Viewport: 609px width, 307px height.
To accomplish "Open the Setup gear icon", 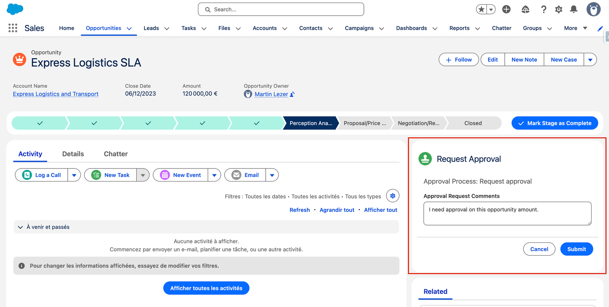I will pos(558,10).
